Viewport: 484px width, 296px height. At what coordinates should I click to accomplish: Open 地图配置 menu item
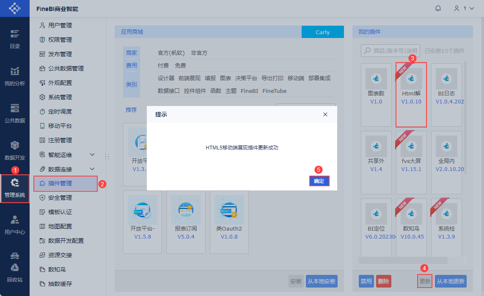tap(60, 226)
